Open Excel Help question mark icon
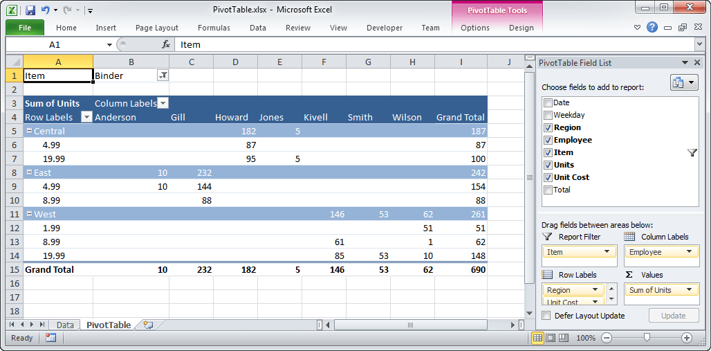The image size is (711, 351). pos(652,28)
